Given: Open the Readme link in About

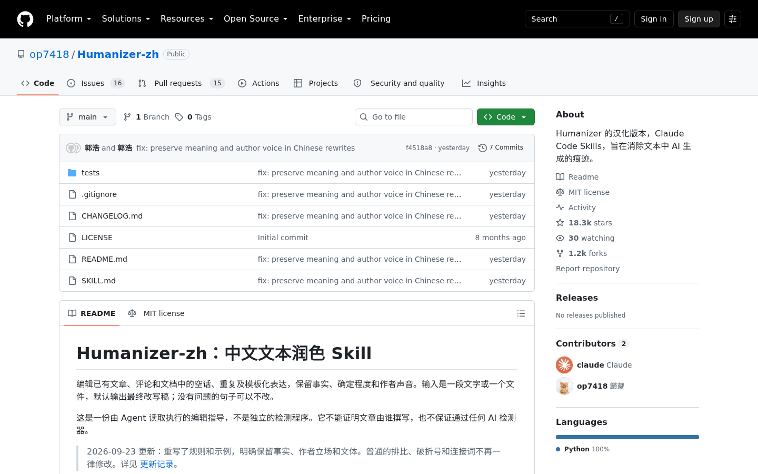Looking at the screenshot, I should 577,177.
